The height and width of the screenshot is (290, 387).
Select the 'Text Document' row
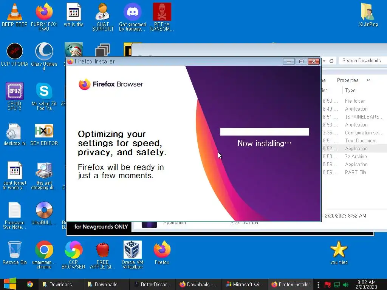click(354, 140)
